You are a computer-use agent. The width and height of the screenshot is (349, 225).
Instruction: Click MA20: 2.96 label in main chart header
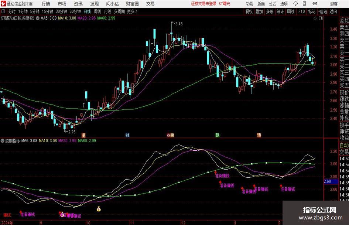coord(86,18)
